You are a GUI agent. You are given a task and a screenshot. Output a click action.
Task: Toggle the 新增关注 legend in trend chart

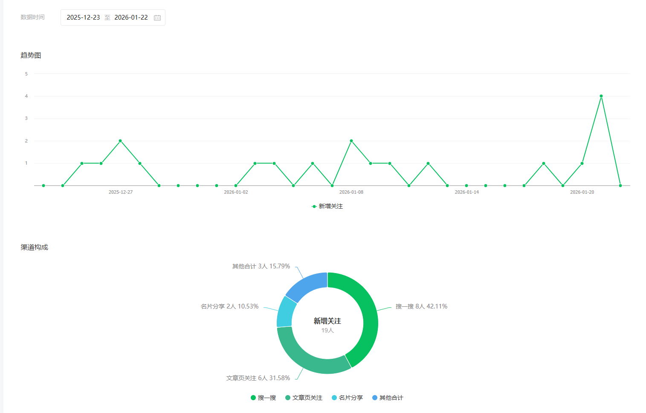pos(327,206)
